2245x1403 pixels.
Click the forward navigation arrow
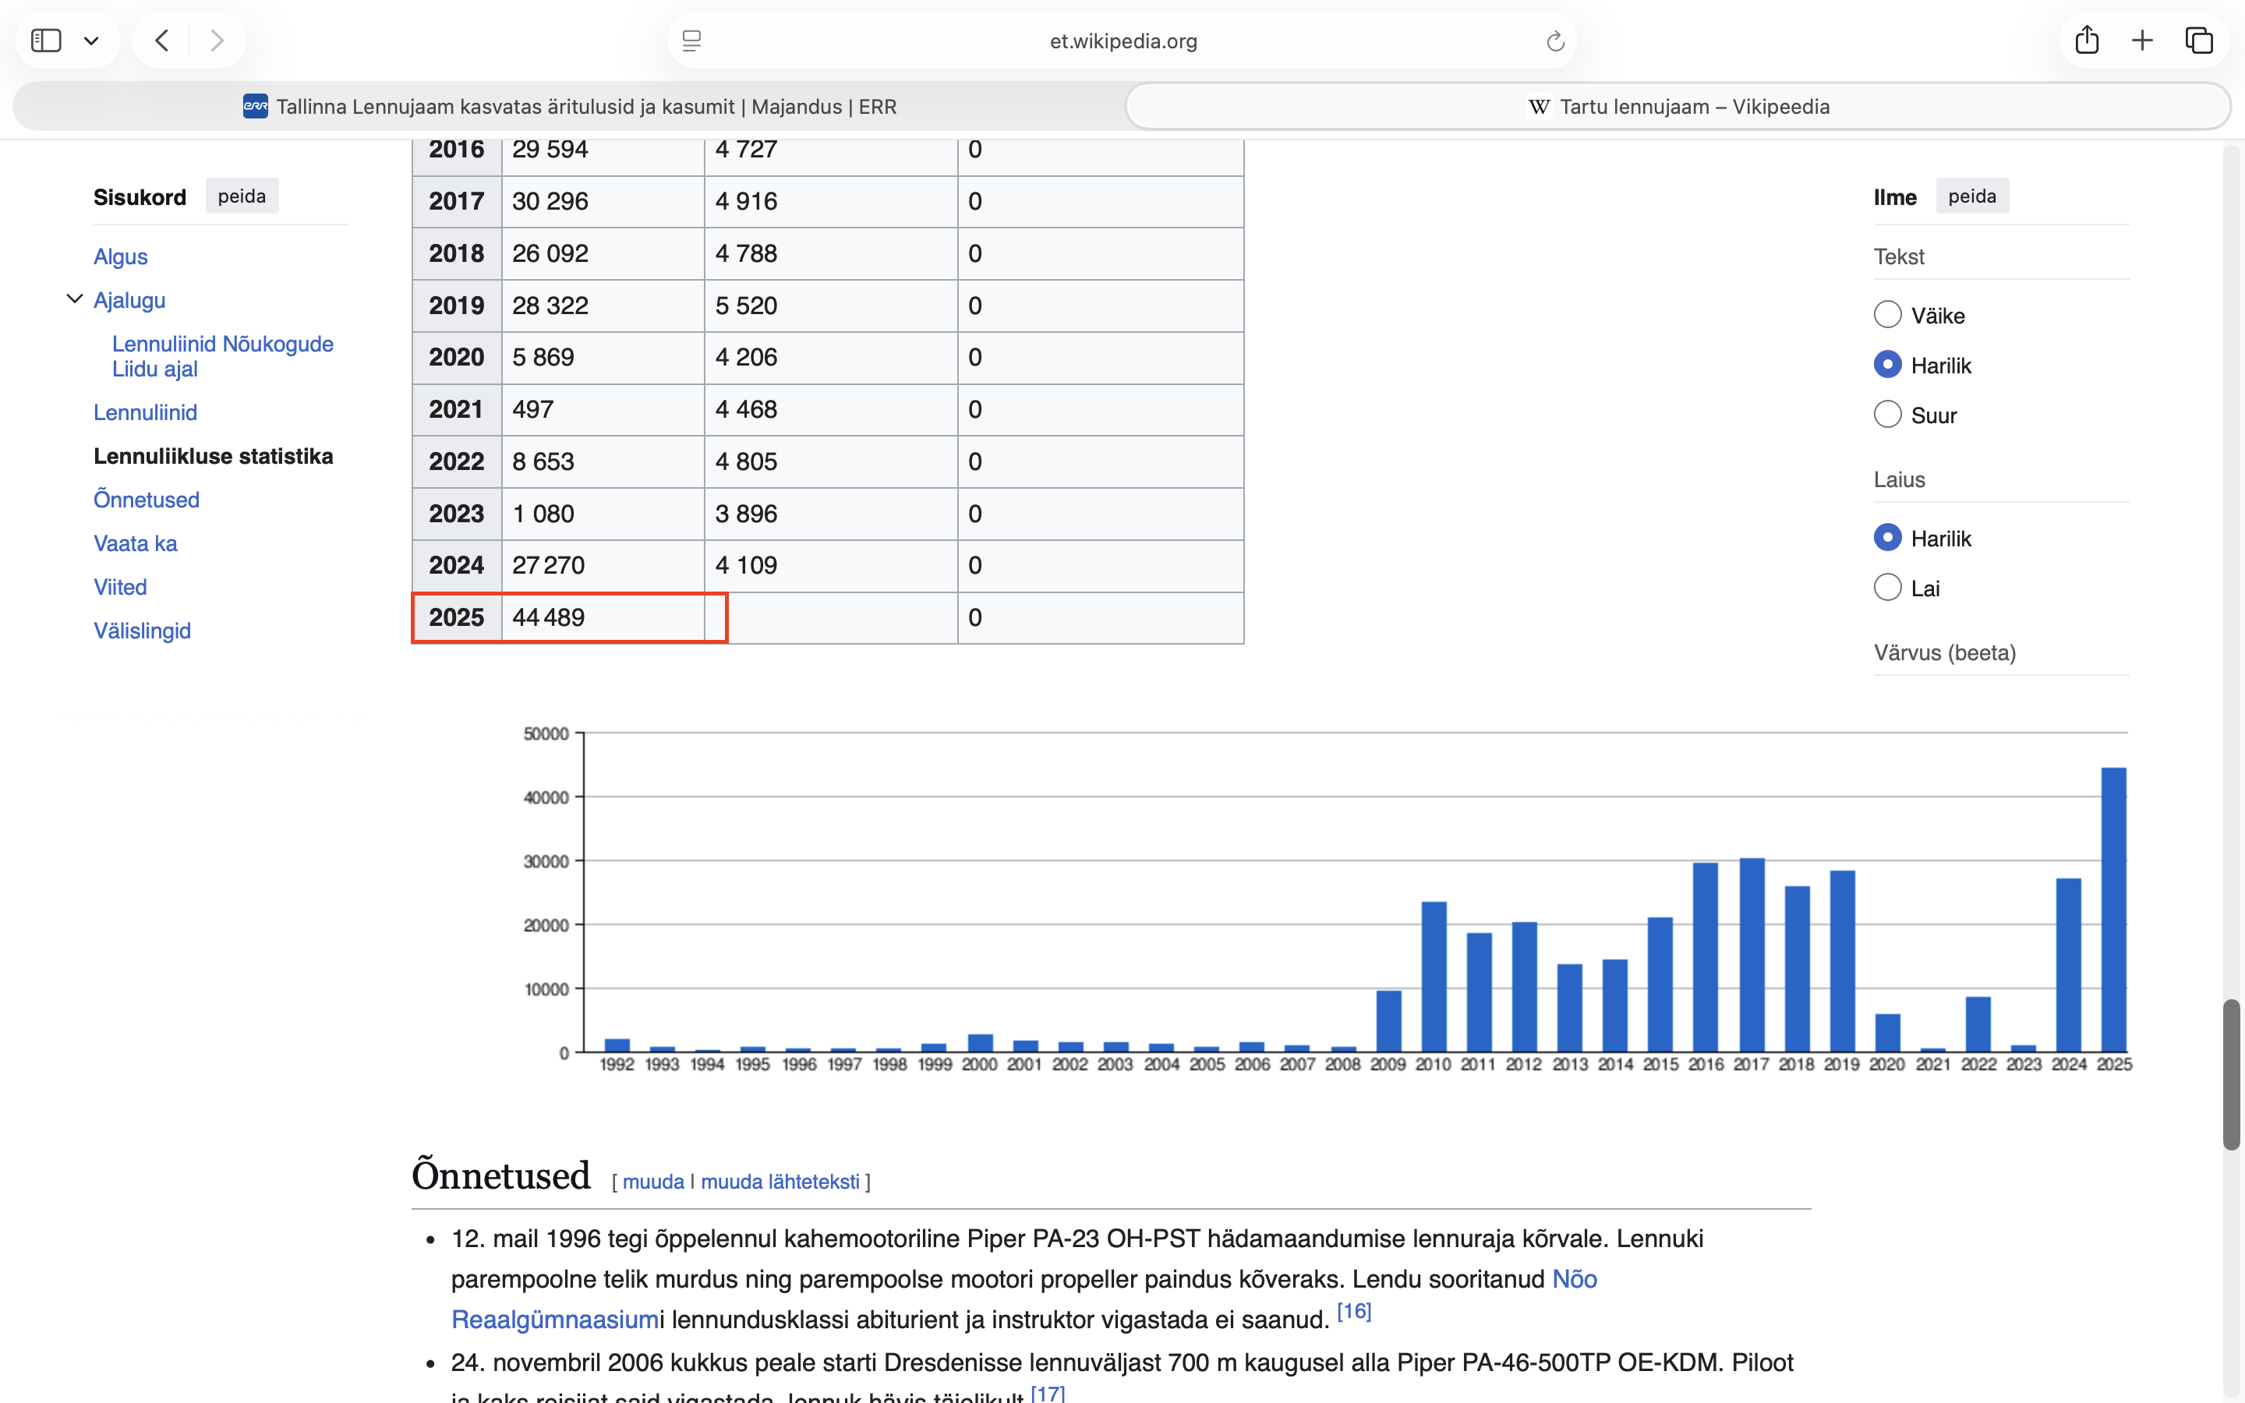point(217,40)
